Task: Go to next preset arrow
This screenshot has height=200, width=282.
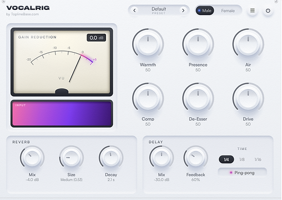Action: pyautogui.click(x=183, y=11)
